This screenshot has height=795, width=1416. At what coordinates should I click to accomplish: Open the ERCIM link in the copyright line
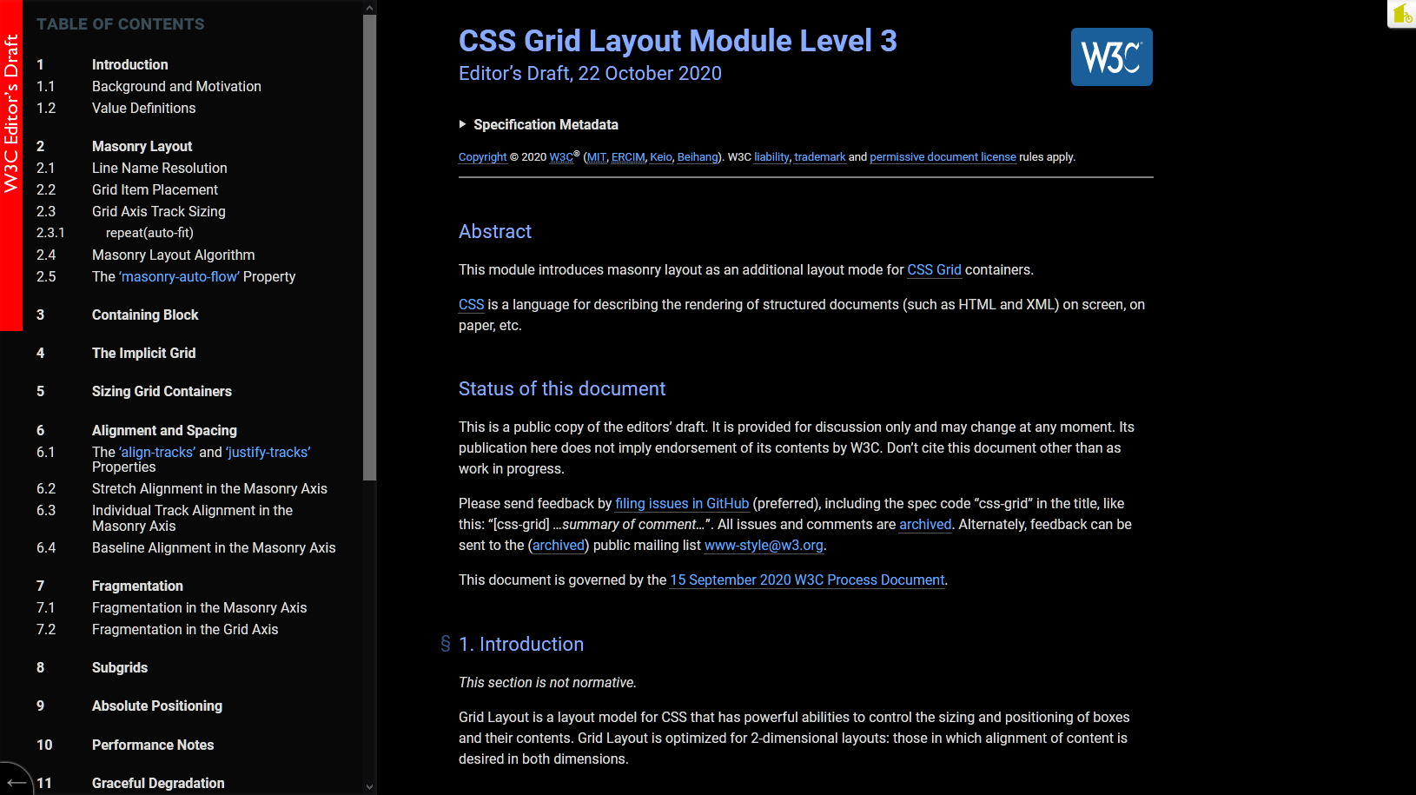pos(627,157)
